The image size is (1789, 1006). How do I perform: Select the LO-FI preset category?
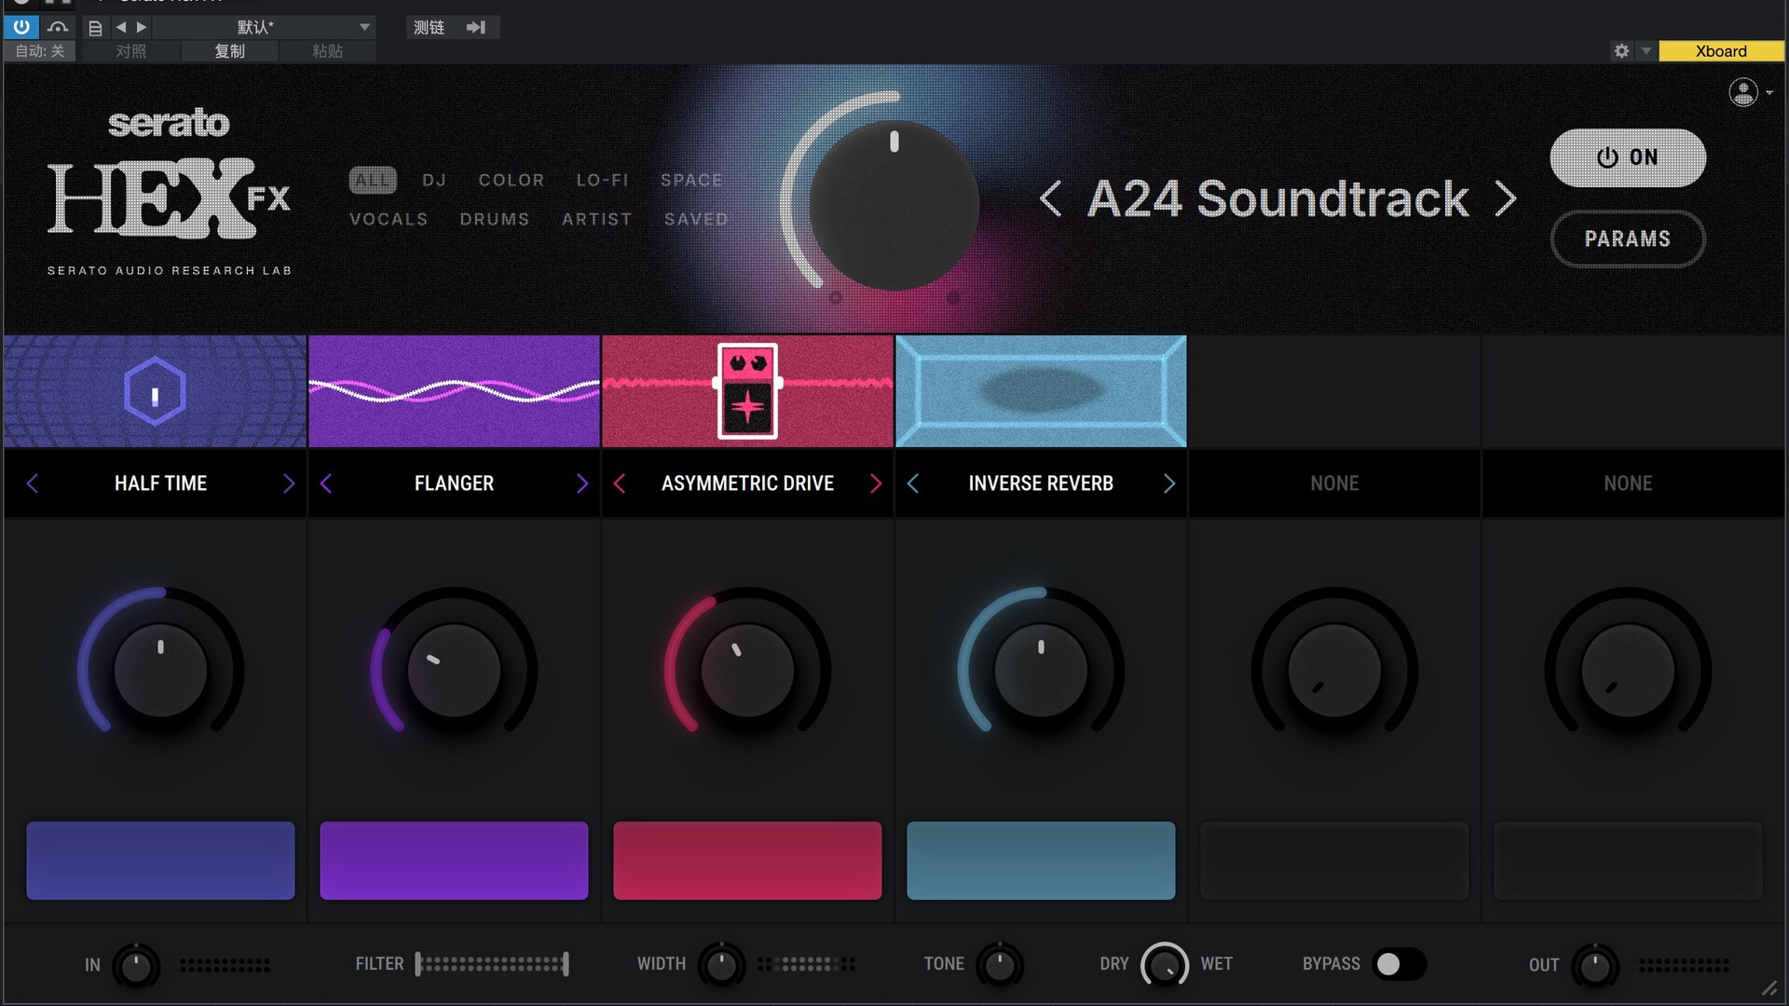click(x=603, y=180)
